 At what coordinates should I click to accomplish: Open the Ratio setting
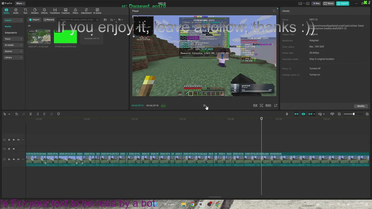tap(268, 106)
